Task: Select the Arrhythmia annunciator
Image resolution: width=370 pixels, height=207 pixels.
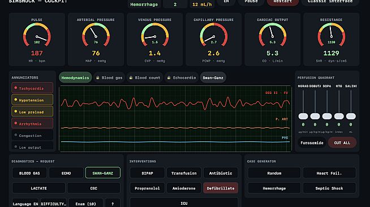Action: click(x=32, y=123)
